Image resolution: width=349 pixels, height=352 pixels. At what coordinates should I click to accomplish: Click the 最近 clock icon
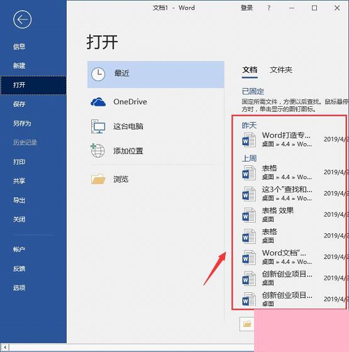coord(98,74)
